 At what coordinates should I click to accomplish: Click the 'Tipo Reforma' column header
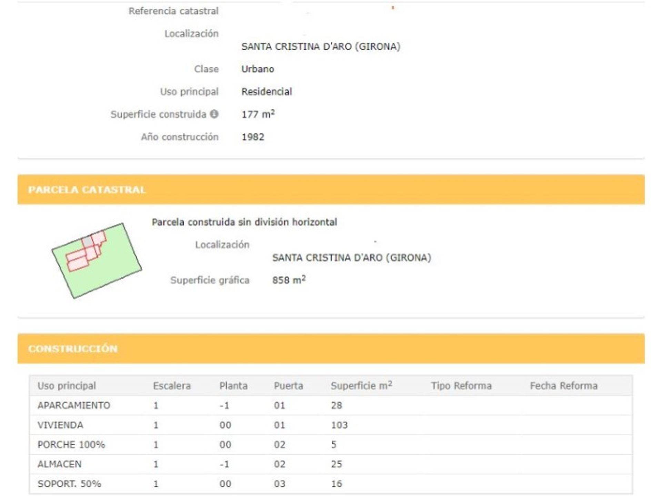coord(461,386)
